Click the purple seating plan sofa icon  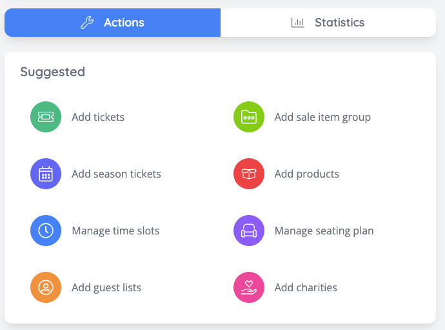click(248, 231)
